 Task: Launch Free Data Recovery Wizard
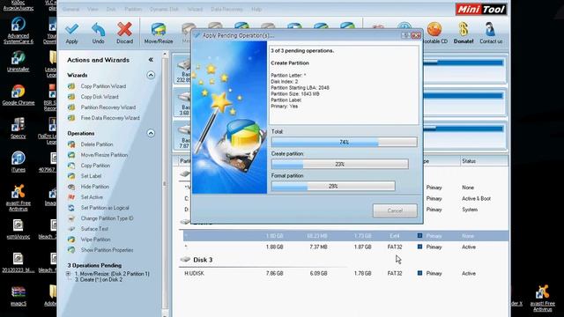[109, 118]
